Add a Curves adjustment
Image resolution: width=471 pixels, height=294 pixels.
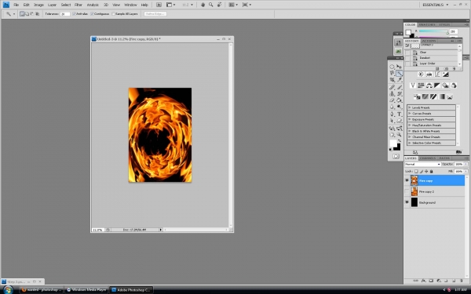pos(437,74)
